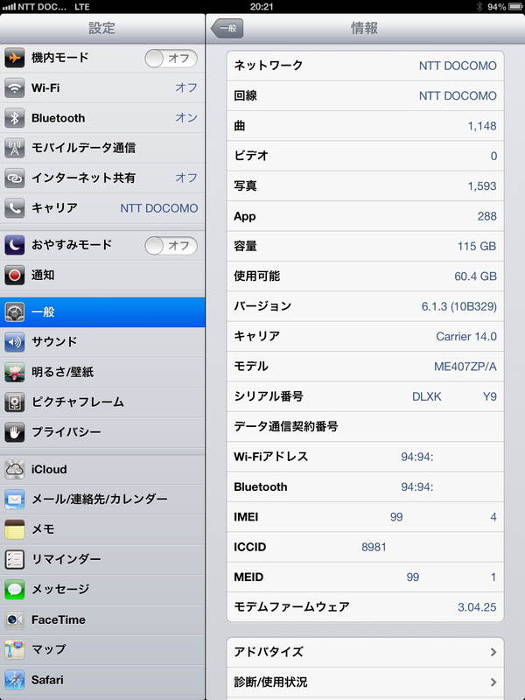Tap the Wi-Fiアドレス row

tap(365, 457)
